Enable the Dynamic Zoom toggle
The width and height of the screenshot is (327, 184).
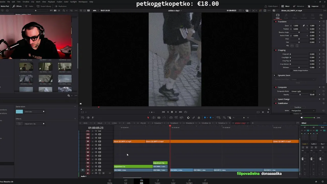click(275, 75)
